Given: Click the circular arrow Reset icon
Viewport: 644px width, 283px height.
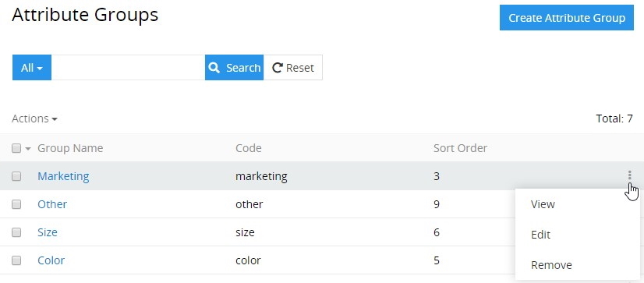Looking at the screenshot, I should point(278,68).
